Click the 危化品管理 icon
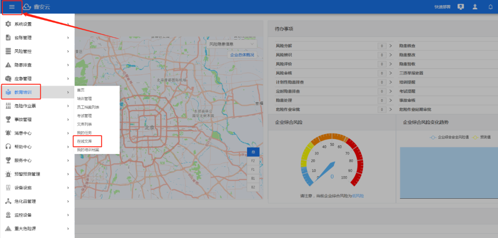The height and width of the screenshot is (238, 498). coord(8,201)
